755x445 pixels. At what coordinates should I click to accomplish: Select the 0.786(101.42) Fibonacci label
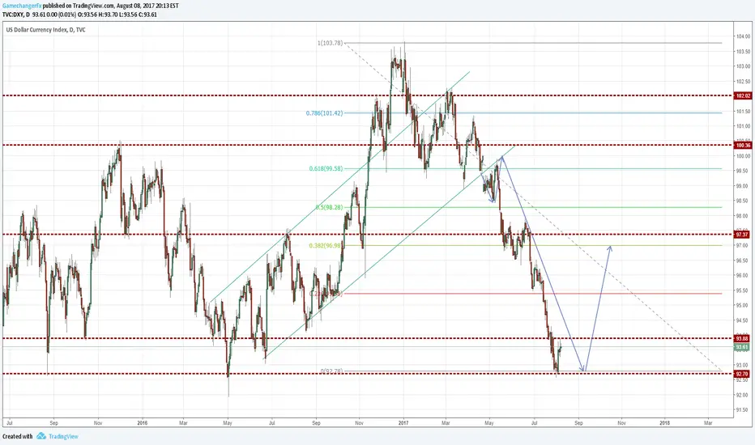(324, 113)
